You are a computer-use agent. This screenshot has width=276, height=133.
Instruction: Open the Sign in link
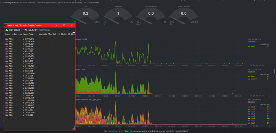click(x=128, y=131)
